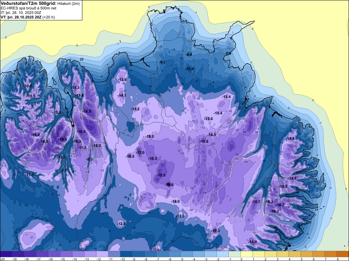Click the -15.5 temperature value
Viewport: 349px width, 261px height.
click(x=130, y=156)
